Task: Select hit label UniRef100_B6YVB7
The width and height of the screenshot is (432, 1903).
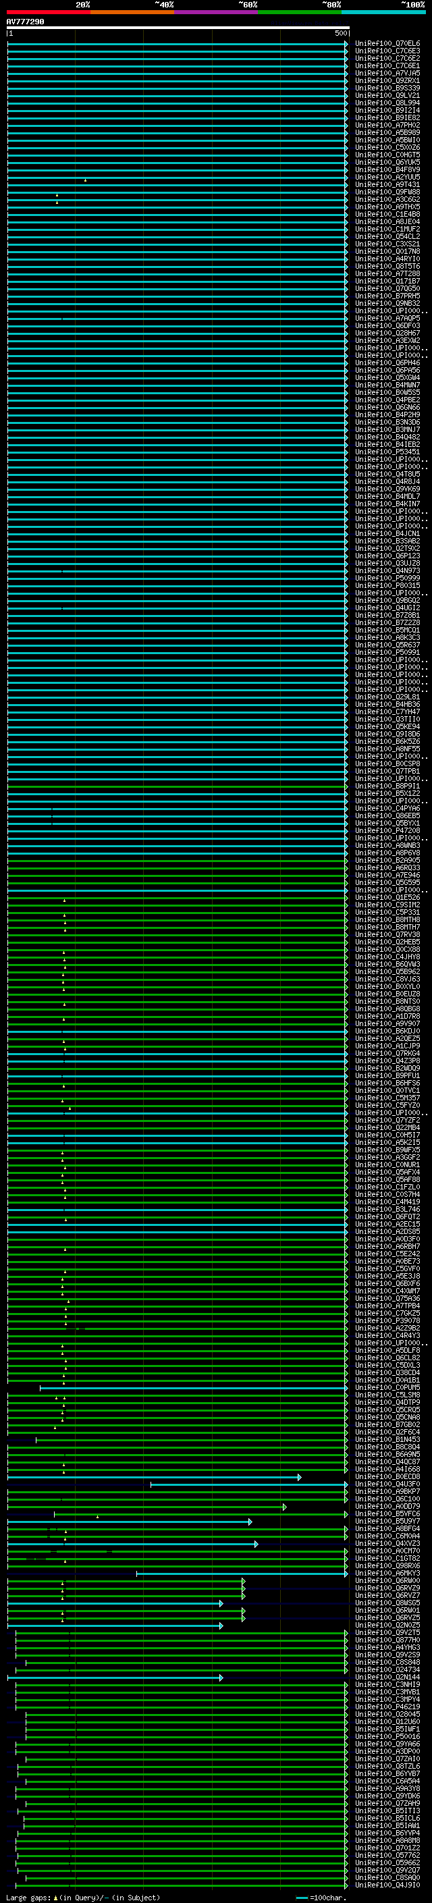Action: (x=387, y=1773)
